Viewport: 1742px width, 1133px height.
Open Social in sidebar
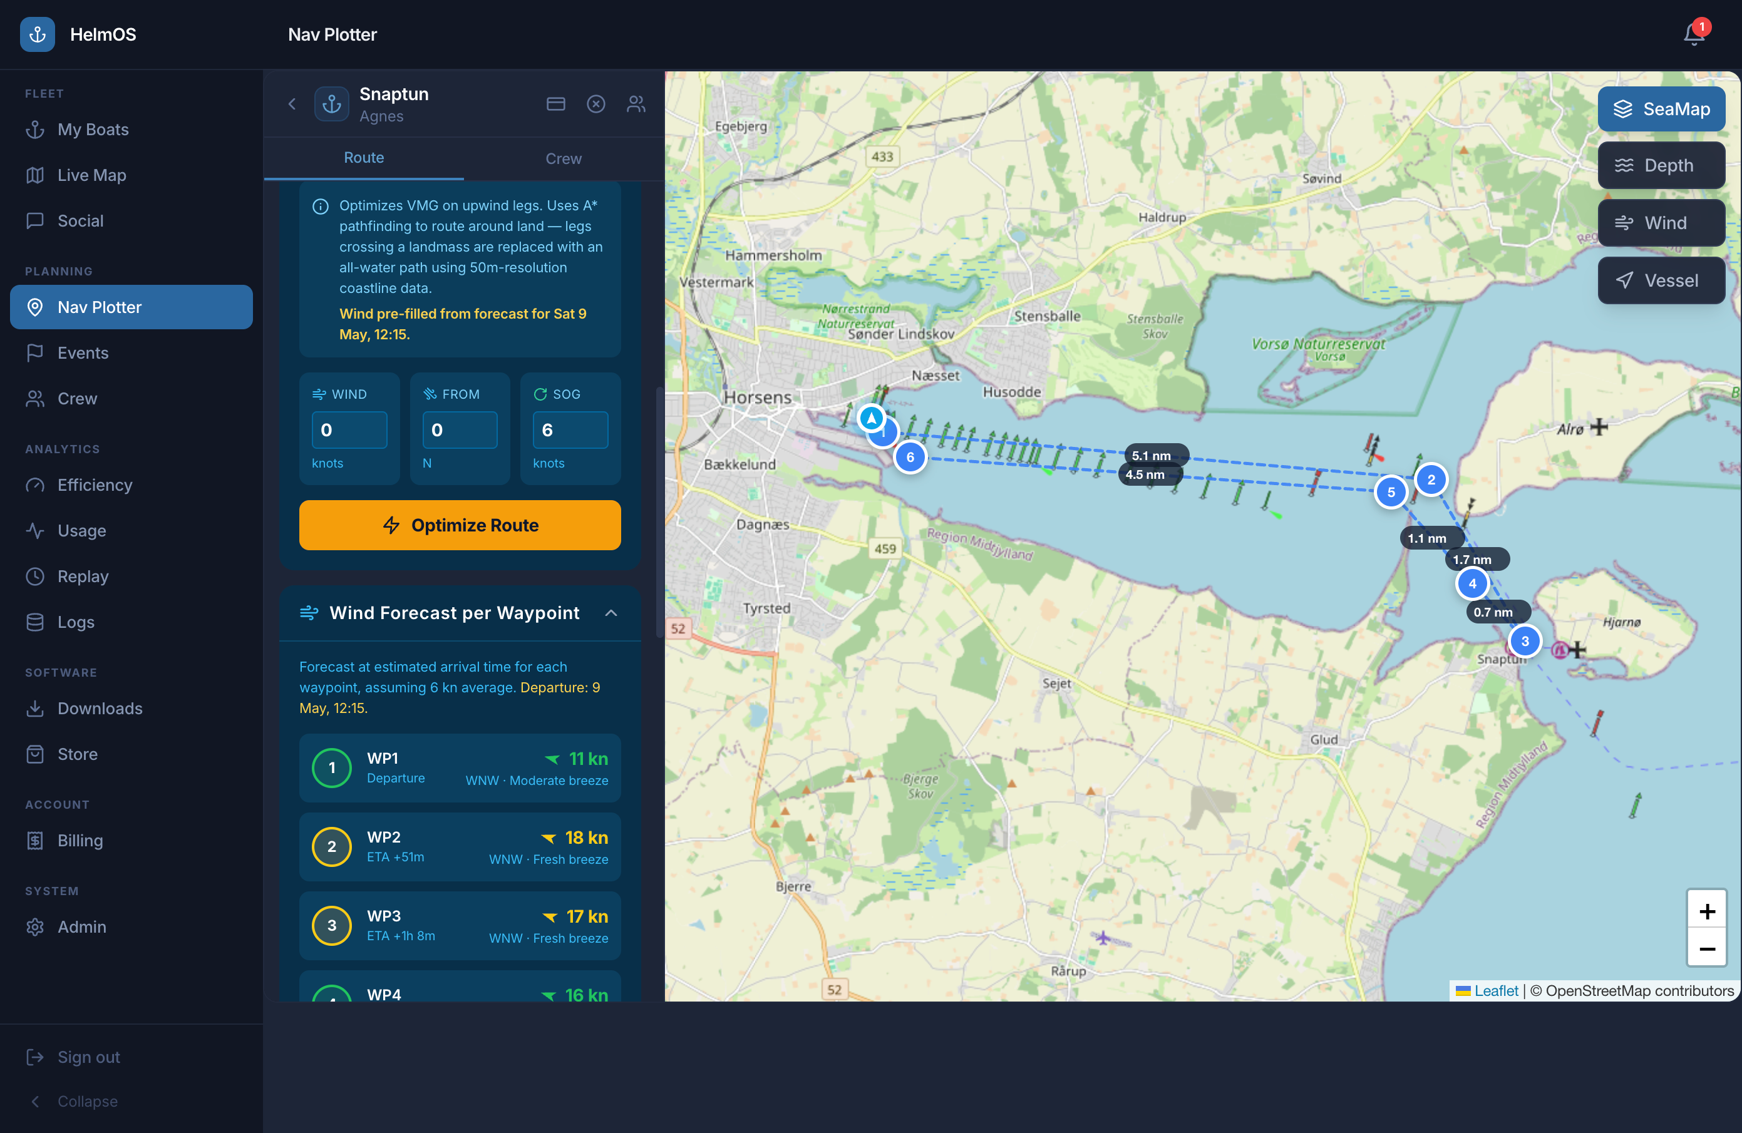131,221
